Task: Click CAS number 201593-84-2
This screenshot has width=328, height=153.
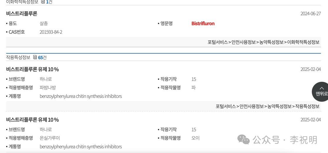Action: [51, 32]
